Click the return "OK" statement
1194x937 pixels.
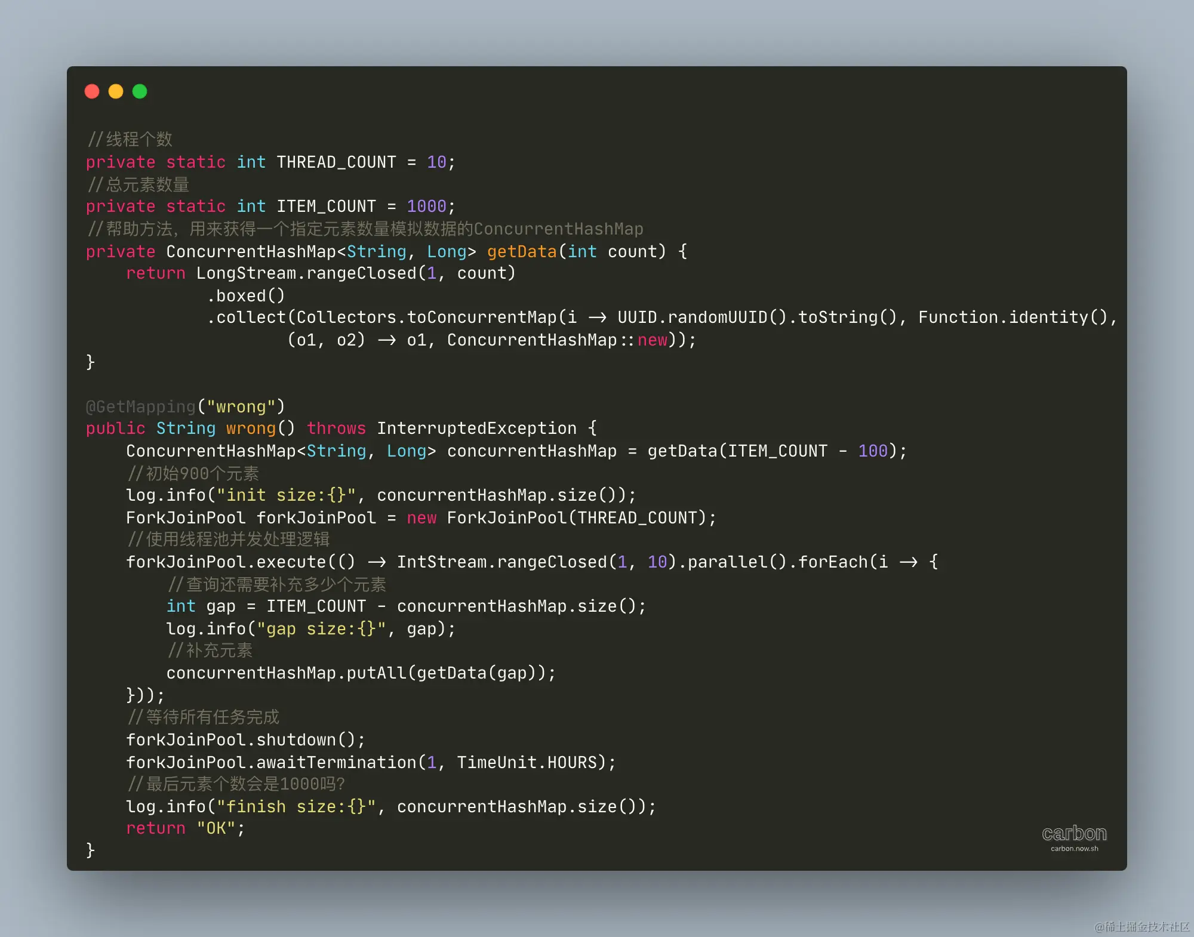point(185,828)
